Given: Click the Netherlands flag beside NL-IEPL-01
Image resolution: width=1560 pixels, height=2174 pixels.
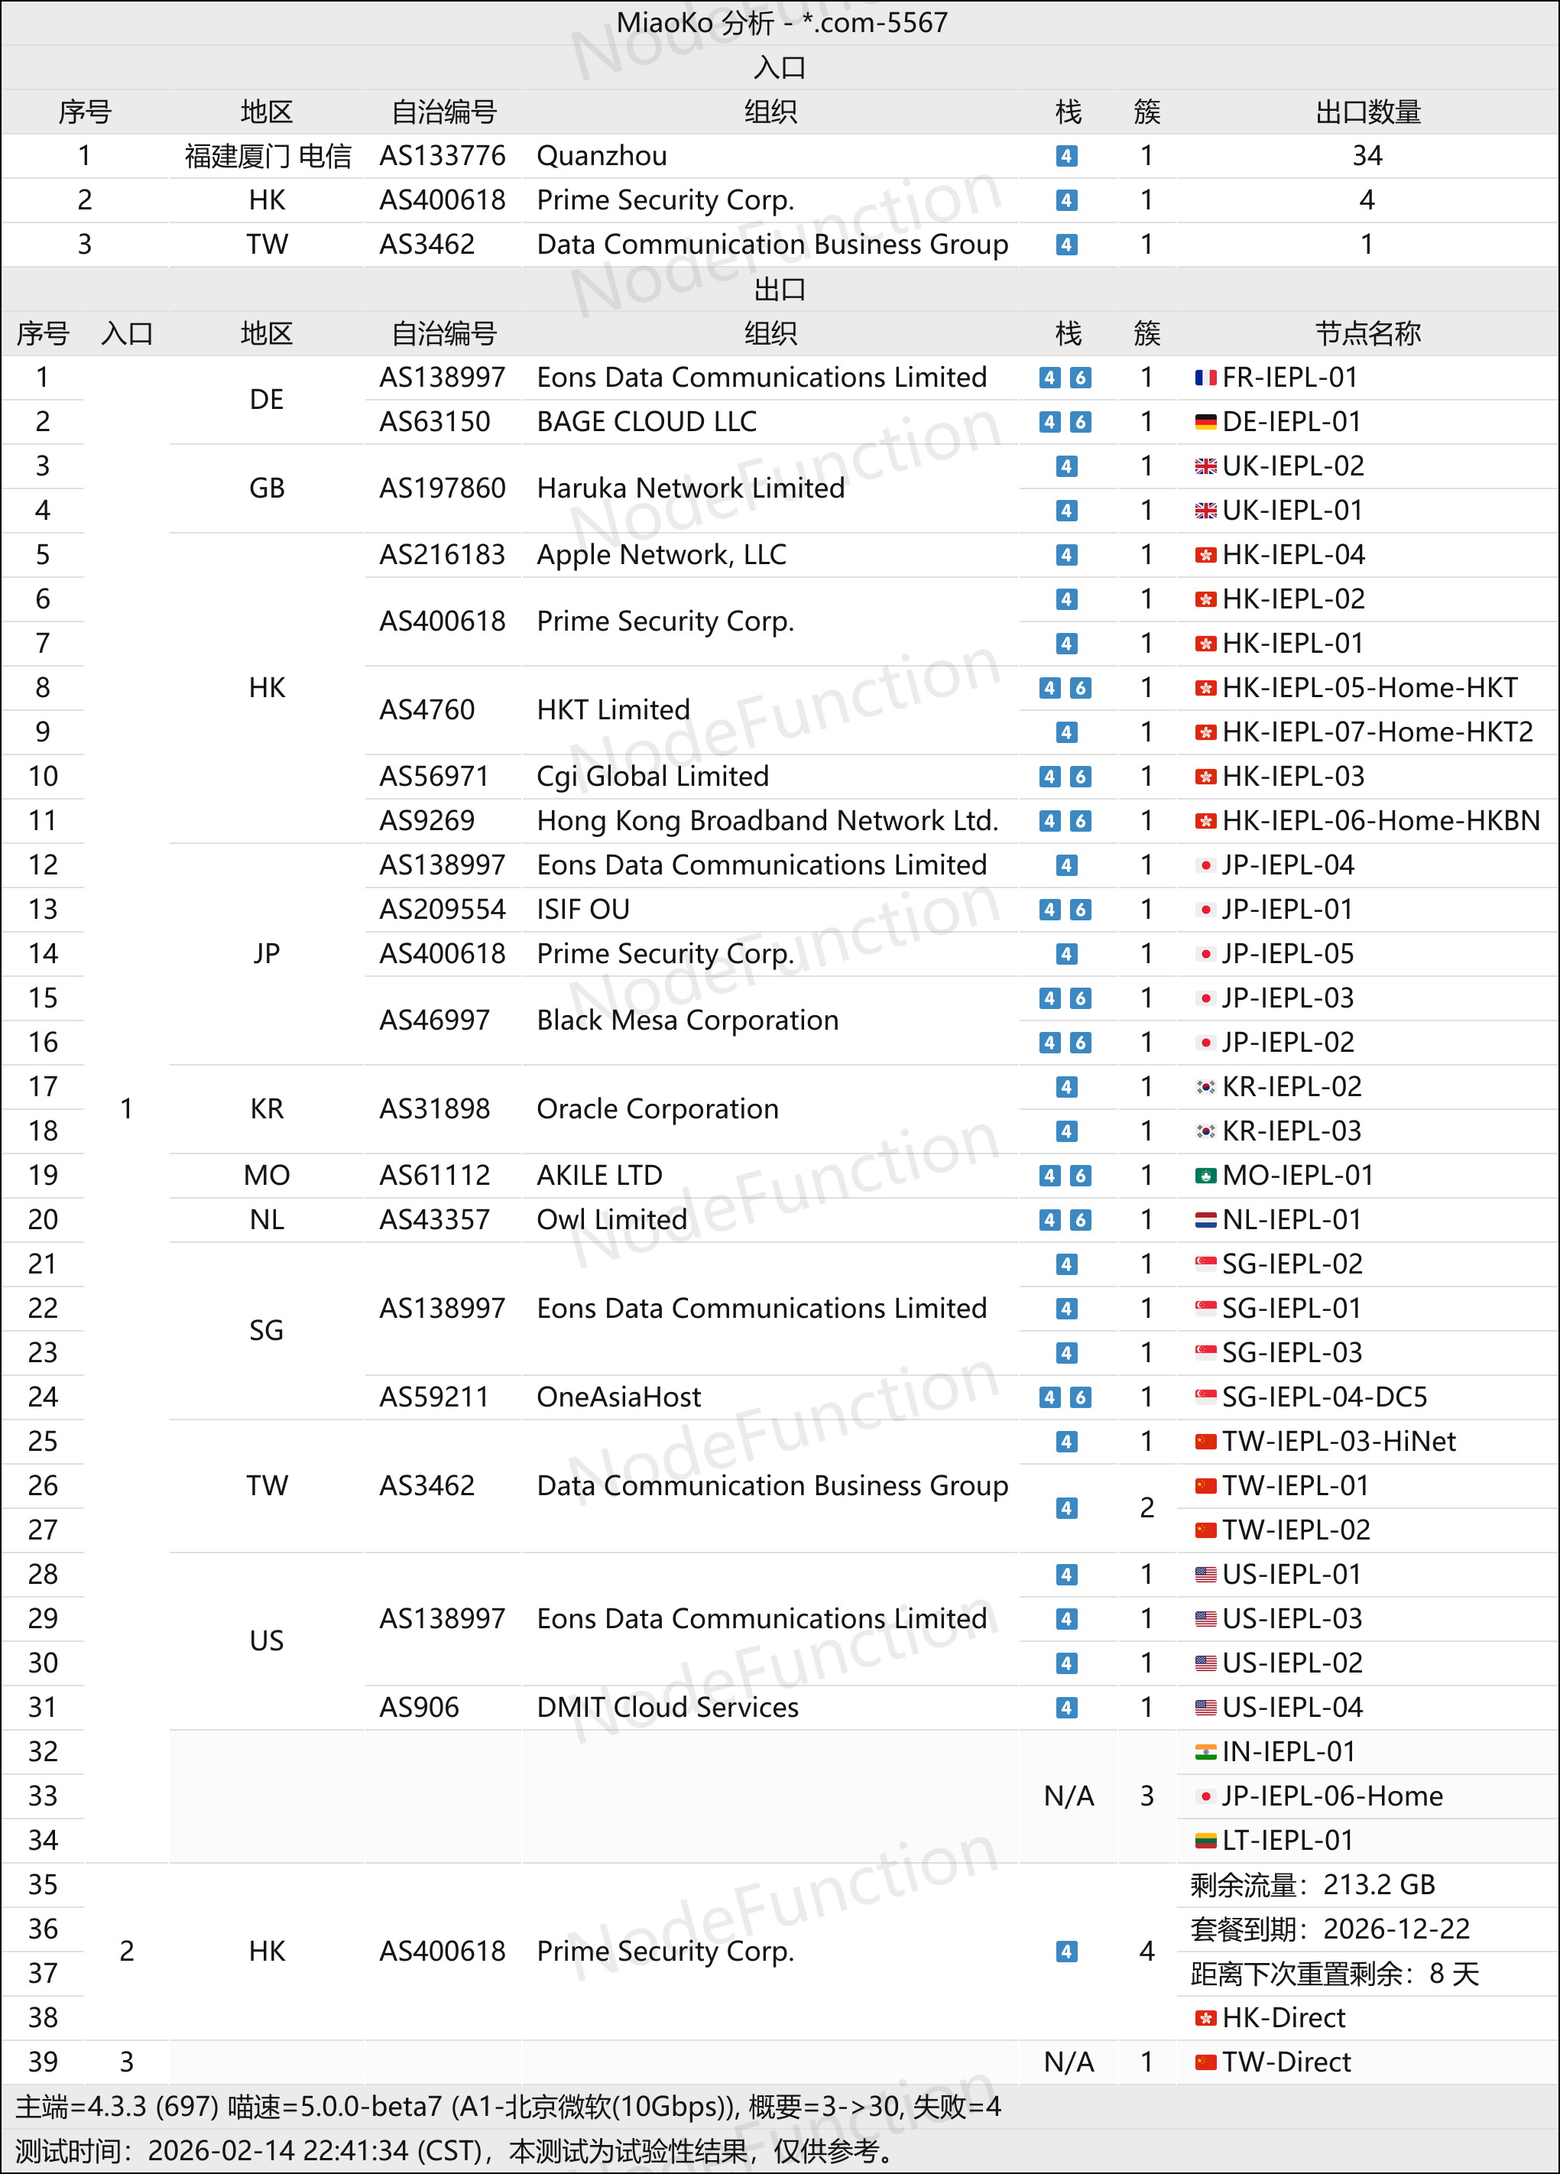Looking at the screenshot, I should 1205,1219.
